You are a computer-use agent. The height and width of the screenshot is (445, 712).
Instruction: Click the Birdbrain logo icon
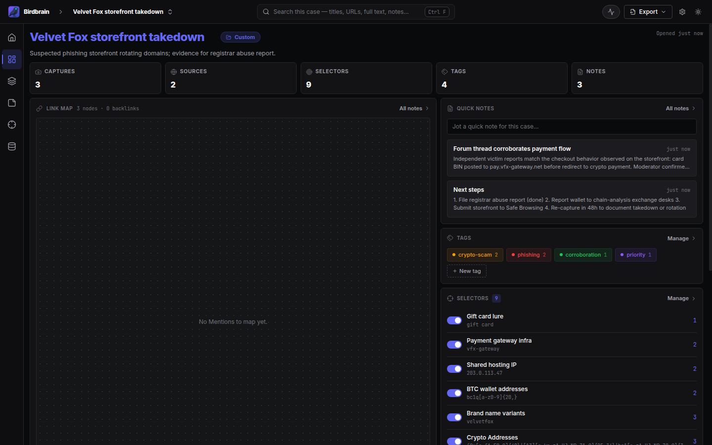coord(14,12)
